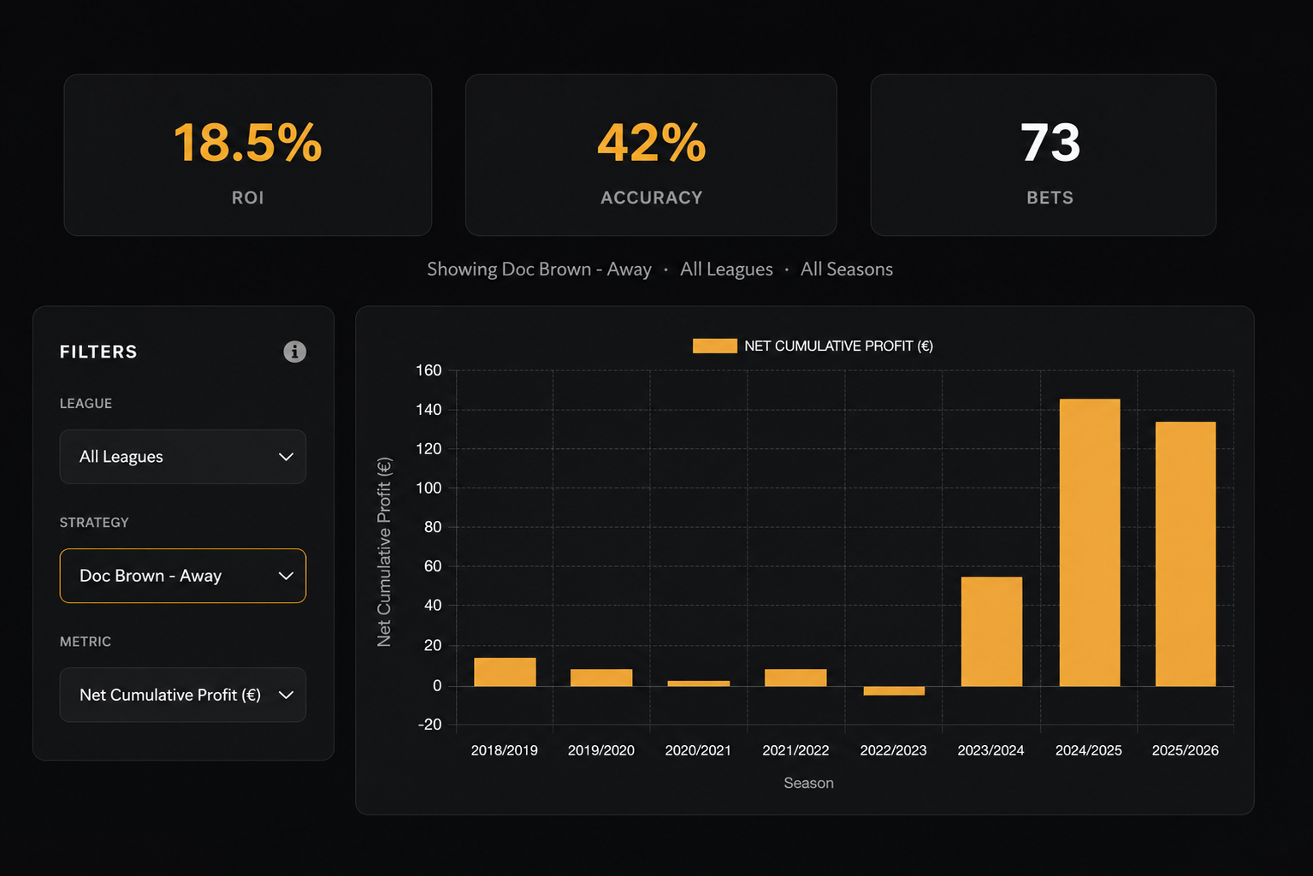This screenshot has height=876, width=1313.
Task: Click the METRIC filter label
Action: [86, 641]
